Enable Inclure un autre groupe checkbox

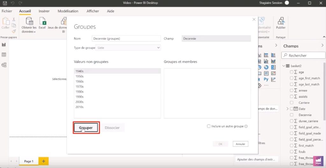point(209,126)
